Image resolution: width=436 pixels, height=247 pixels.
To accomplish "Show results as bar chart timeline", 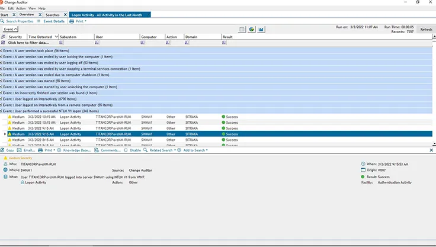I will pos(261,29).
